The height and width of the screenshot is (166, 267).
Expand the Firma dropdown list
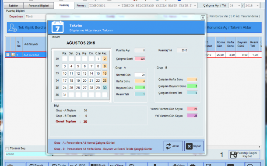[x=195, y=5]
